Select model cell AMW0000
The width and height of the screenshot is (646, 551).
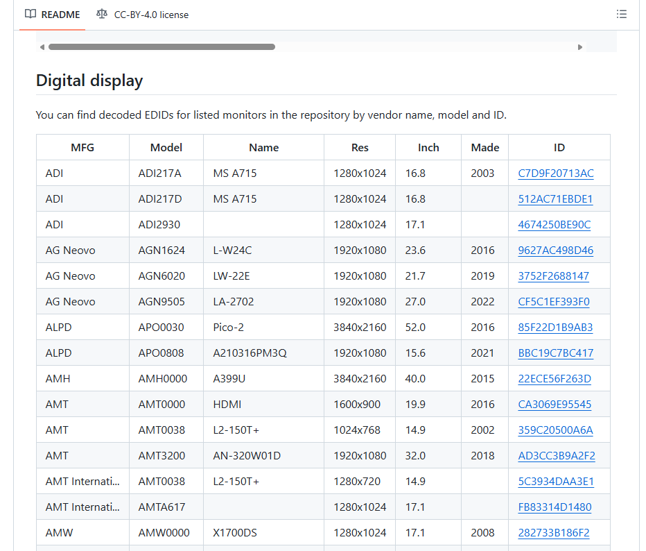tap(166, 532)
